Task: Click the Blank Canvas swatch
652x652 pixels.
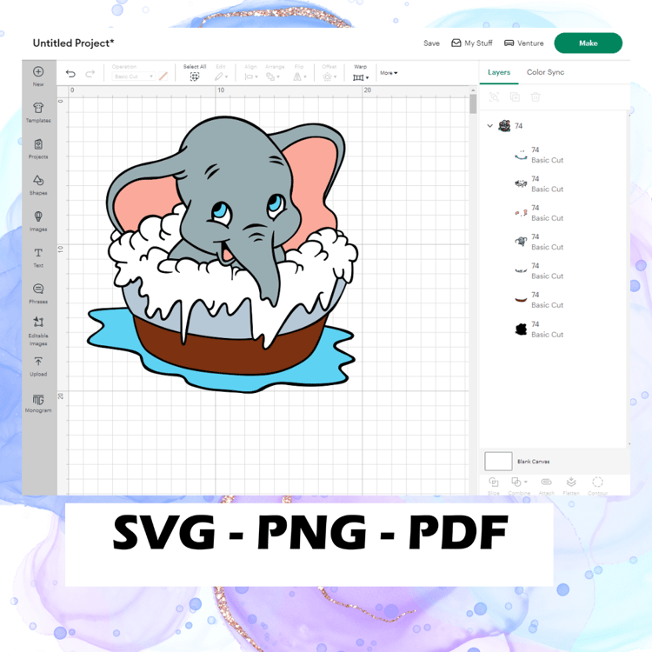Action: [498, 461]
